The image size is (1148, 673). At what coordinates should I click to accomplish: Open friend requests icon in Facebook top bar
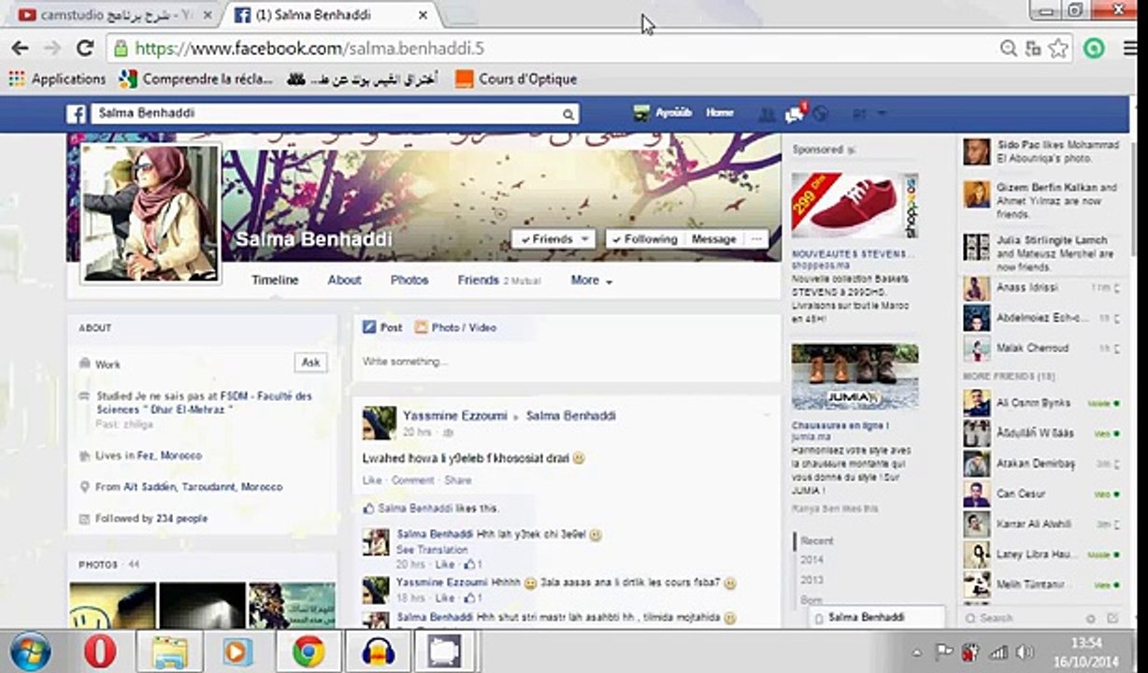767,114
